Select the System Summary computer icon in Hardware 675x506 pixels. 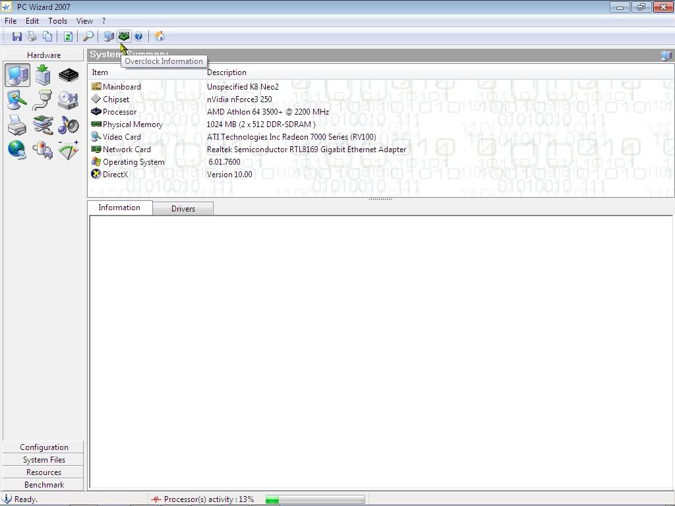pyautogui.click(x=18, y=75)
